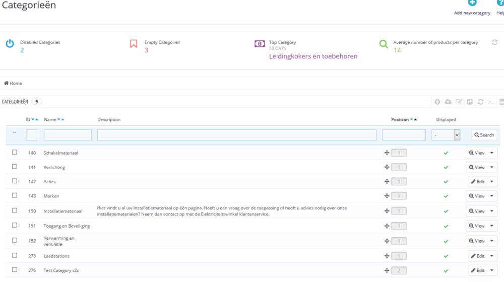The height and width of the screenshot is (282, 504).
Task: Tick the Test Category c2c checkbox
Action: pyautogui.click(x=15, y=270)
